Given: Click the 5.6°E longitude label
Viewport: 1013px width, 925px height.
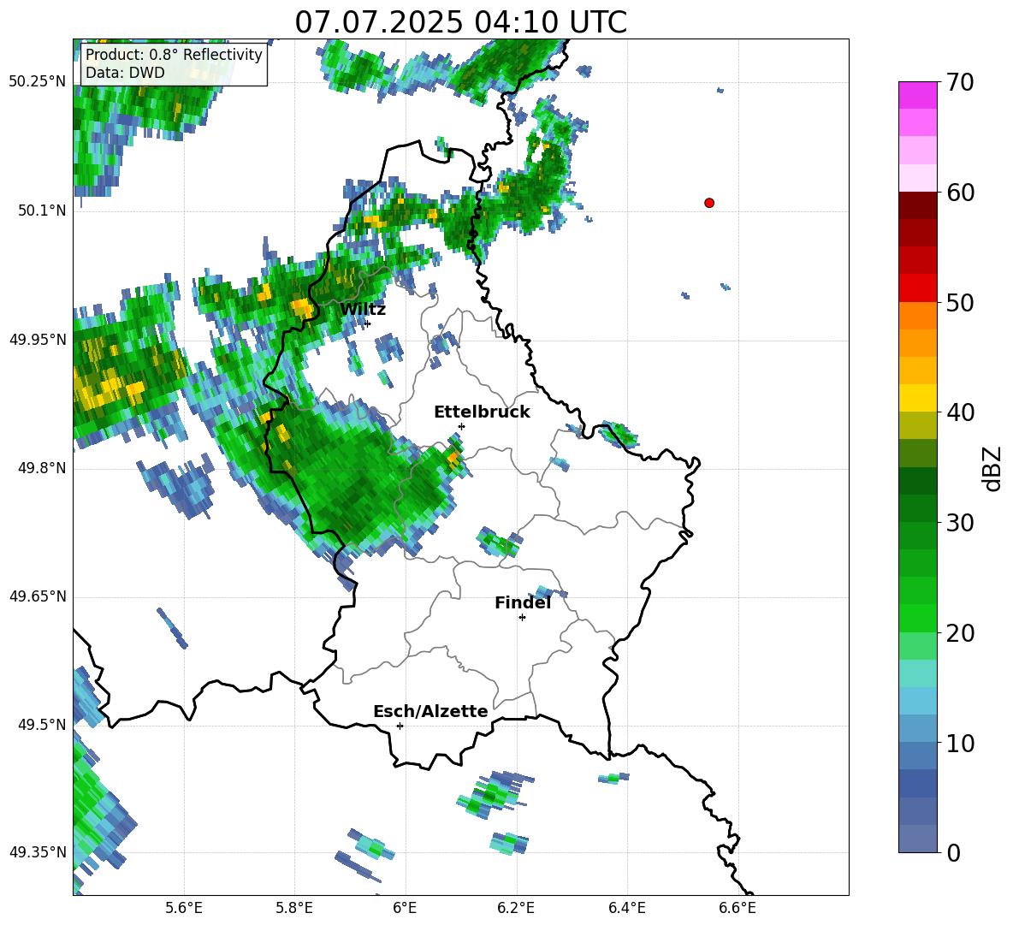Looking at the screenshot, I should tap(184, 908).
